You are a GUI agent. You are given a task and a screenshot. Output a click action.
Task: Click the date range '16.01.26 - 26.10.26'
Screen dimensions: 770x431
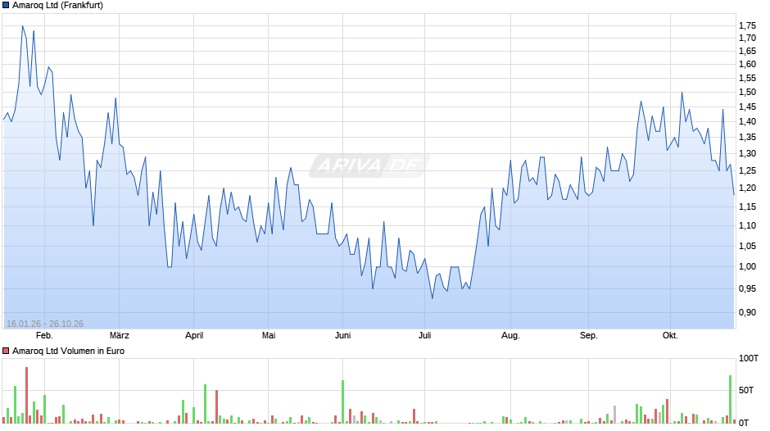45,324
